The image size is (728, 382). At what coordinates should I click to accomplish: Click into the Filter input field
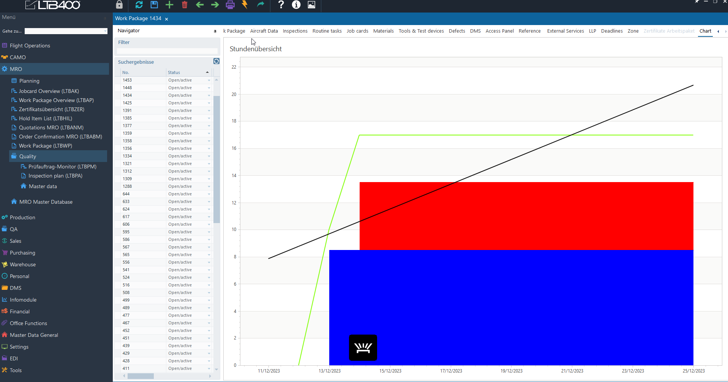point(167,51)
